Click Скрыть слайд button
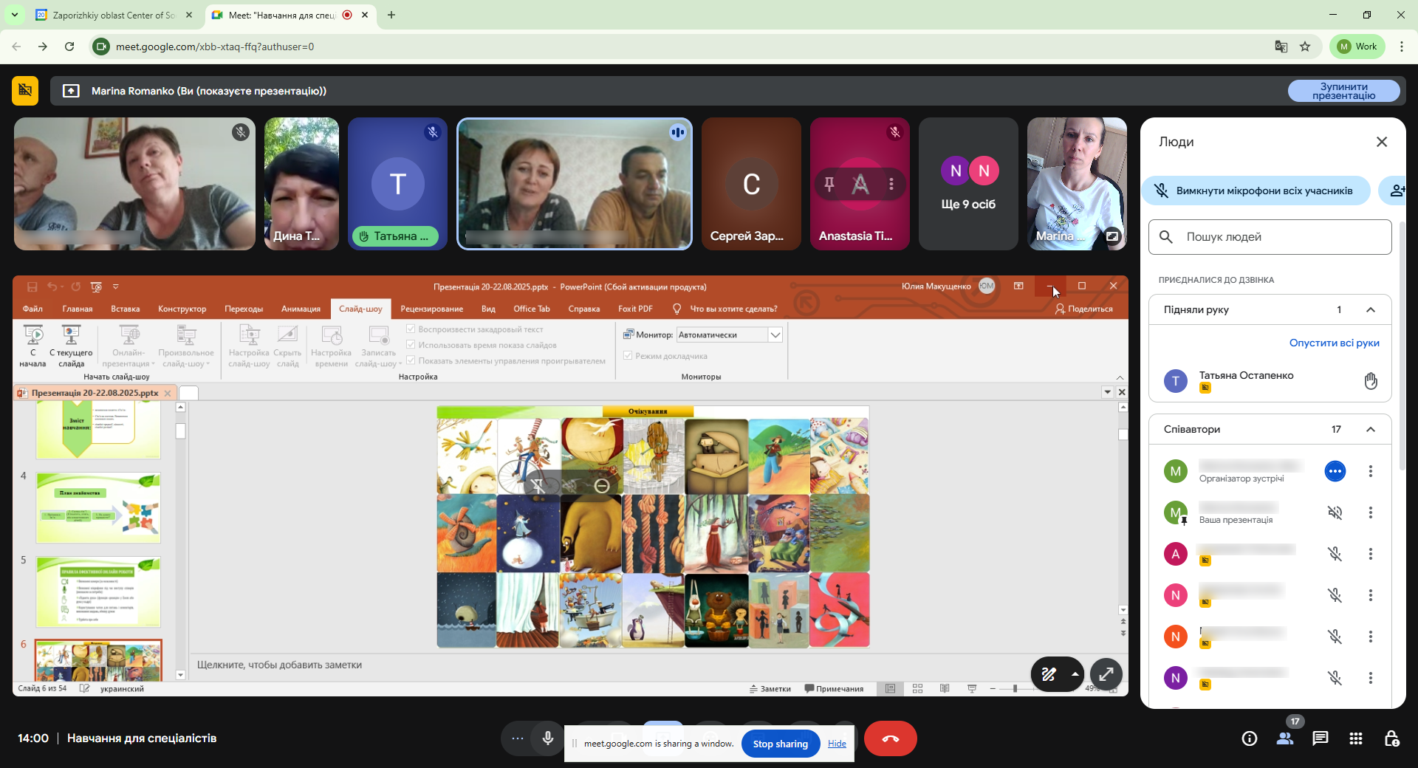Screen dimensions: 1418x768 pyautogui.click(x=287, y=346)
